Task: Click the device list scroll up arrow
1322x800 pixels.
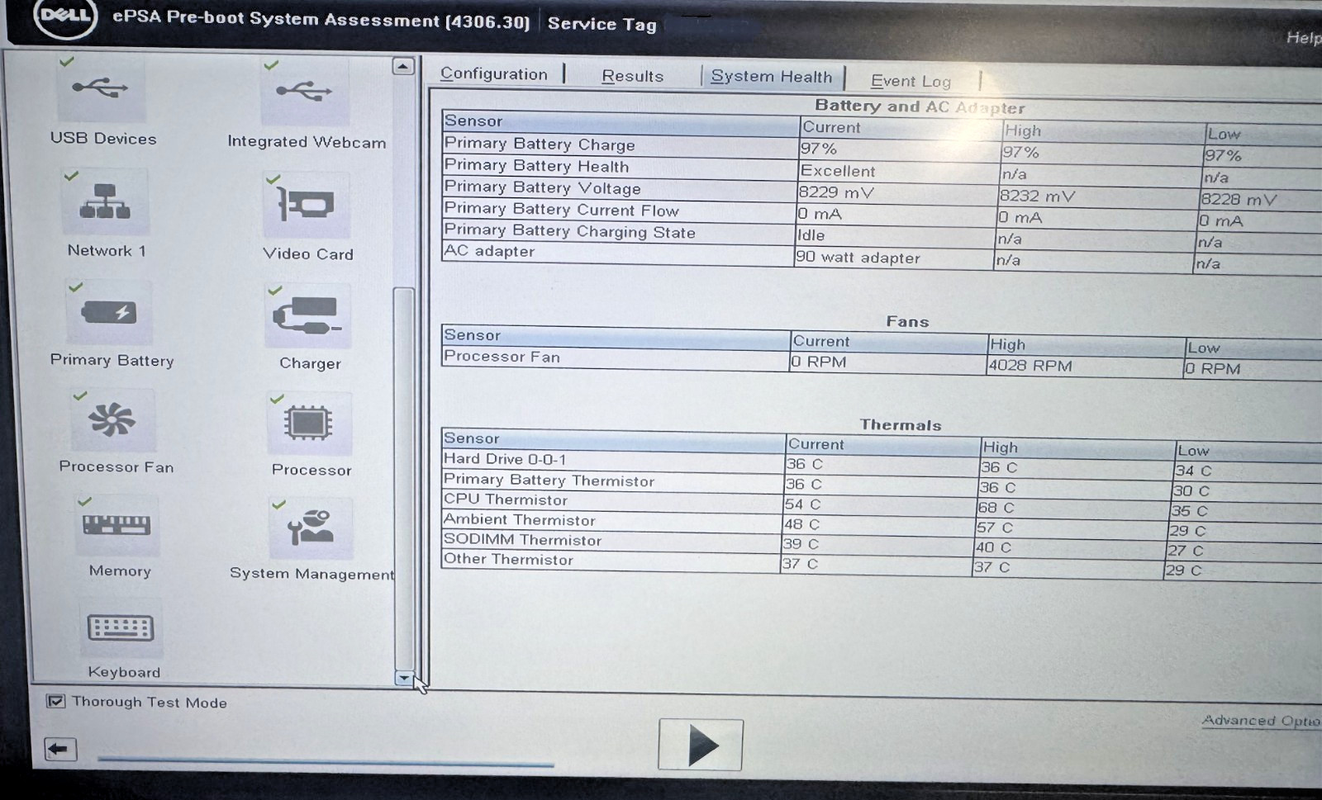Action: (403, 66)
